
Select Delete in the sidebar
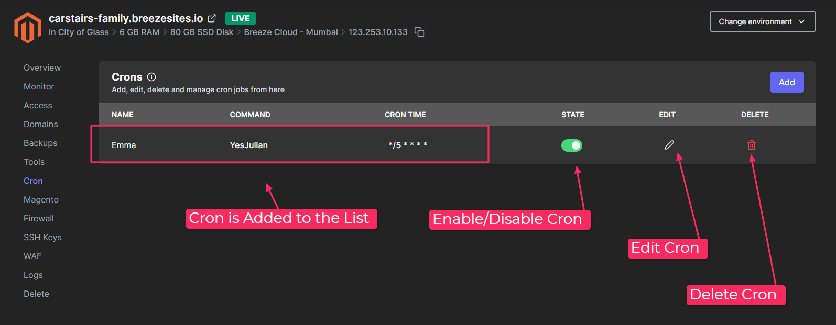(x=36, y=294)
